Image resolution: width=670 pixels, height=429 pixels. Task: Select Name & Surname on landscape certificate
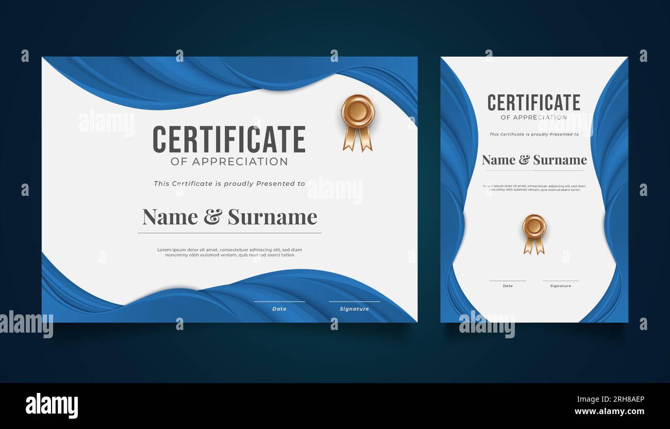[229, 217]
